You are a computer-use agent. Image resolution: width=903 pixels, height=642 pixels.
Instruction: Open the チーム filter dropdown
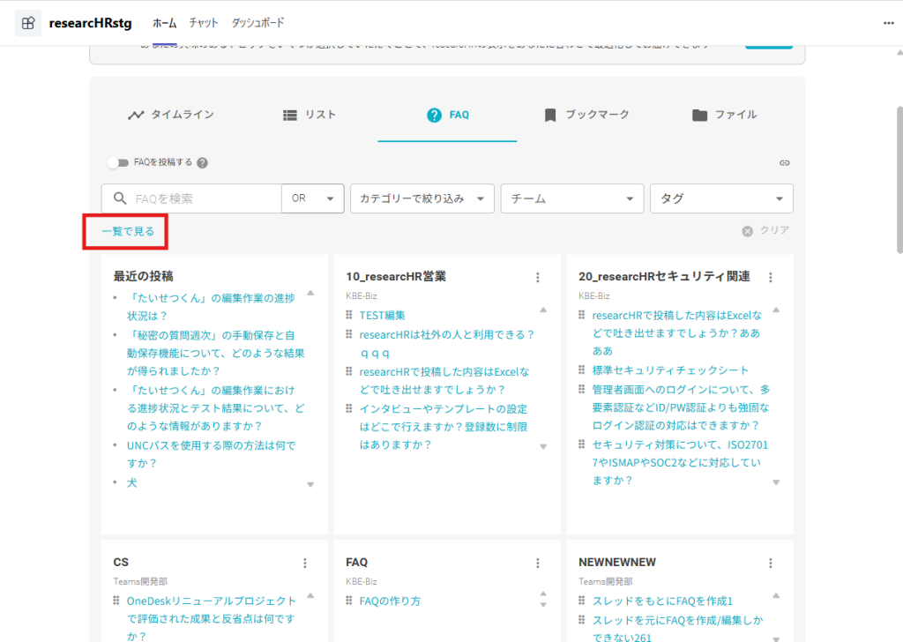pyautogui.click(x=571, y=198)
